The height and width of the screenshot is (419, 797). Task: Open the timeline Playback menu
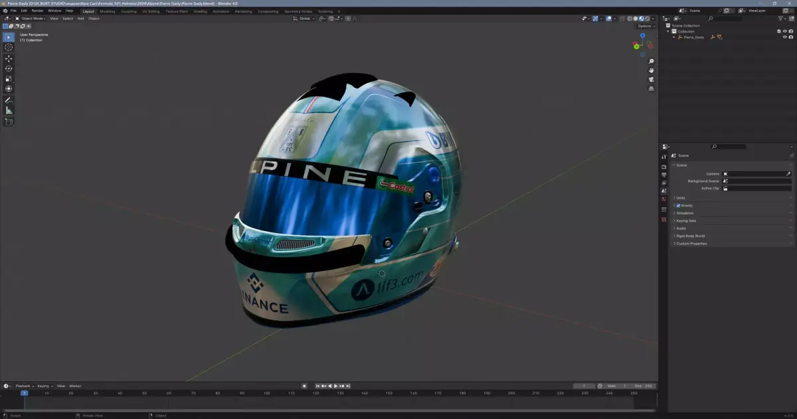(25, 386)
